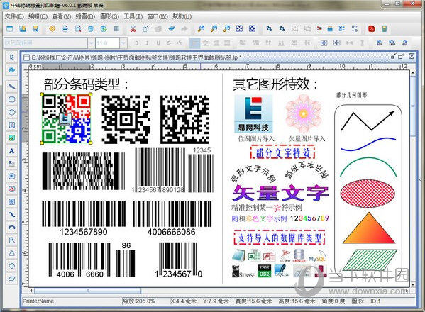Image resolution: width=425 pixels, height=312 pixels.
Task: Select the red hatched ellipse shape
Action: (368, 194)
